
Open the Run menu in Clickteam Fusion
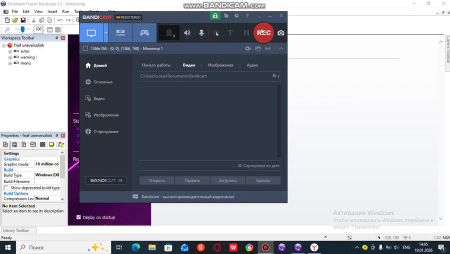(x=65, y=11)
